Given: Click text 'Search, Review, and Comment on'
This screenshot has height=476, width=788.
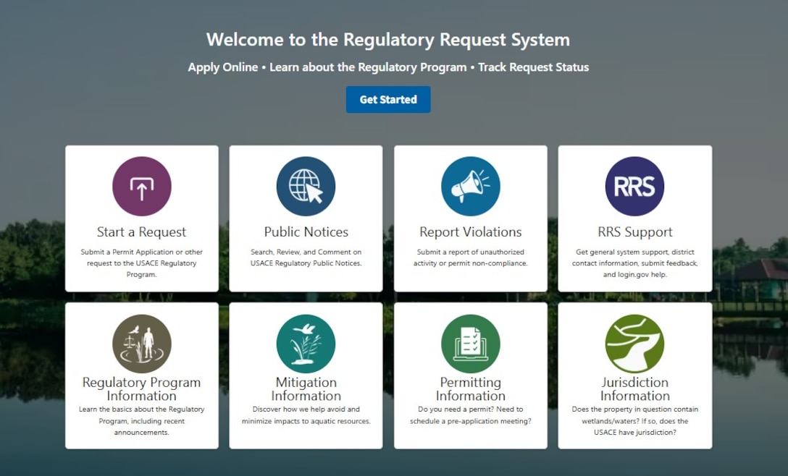Looking at the screenshot, I should point(306,252).
